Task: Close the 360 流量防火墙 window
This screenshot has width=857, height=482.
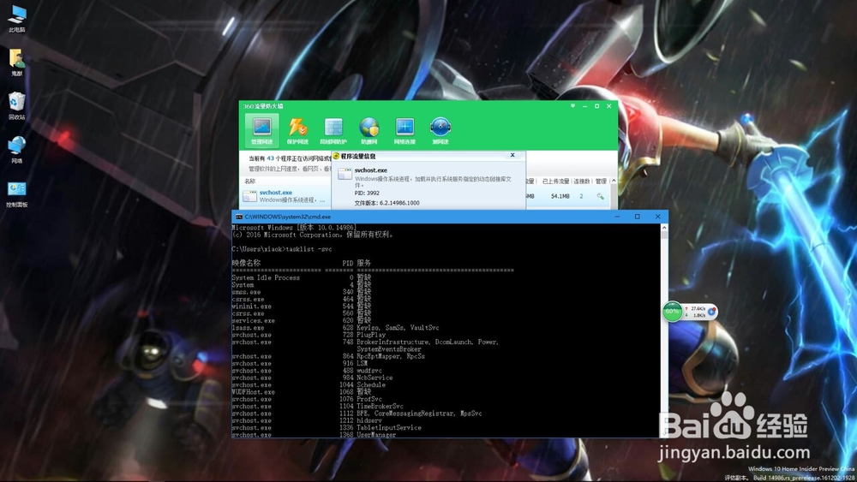Action: pyautogui.click(x=608, y=106)
